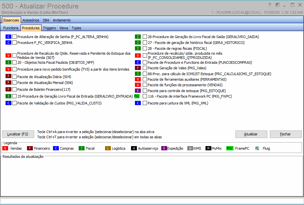
Task: Click the green FW badge beside 116 - PKG_FWPC
Action: [x=137, y=96]
